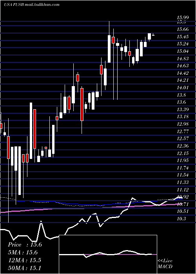The image size is (196, 274).
Task: Click the 14.63 price axis label
Action: click(x=183, y=66)
